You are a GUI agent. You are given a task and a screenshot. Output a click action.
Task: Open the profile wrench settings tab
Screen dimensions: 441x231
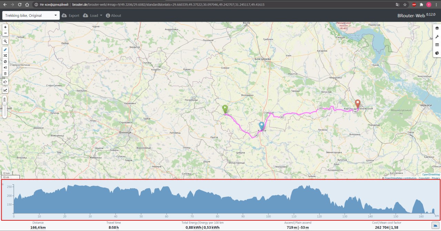point(437,37)
